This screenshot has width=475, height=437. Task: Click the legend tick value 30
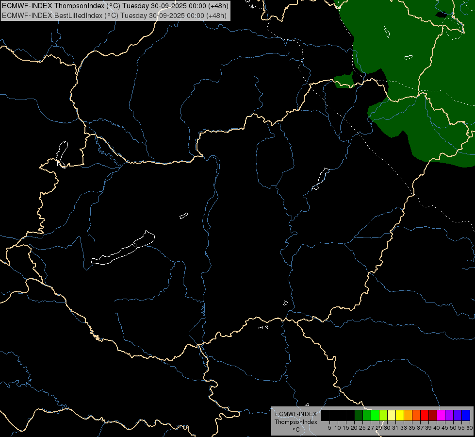pyautogui.click(x=387, y=428)
